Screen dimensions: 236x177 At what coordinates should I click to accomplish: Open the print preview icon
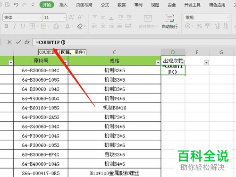click(x=8, y=5)
